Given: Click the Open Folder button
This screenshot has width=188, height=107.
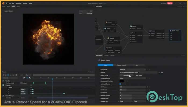Looking at the screenshot, I should pos(139,75).
